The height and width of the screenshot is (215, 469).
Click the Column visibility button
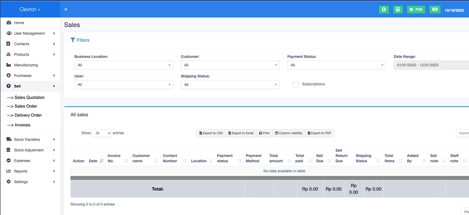click(x=288, y=133)
